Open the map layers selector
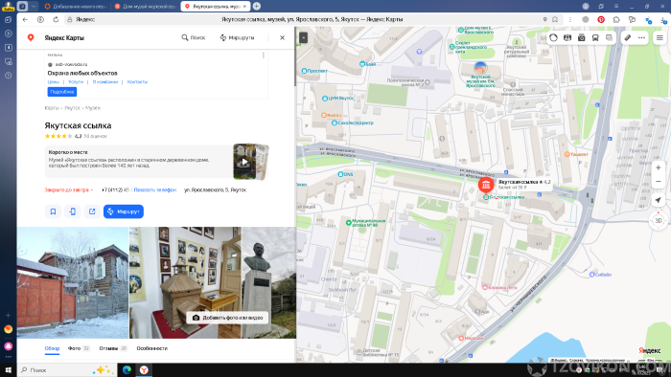The width and height of the screenshot is (671, 377). point(609,37)
